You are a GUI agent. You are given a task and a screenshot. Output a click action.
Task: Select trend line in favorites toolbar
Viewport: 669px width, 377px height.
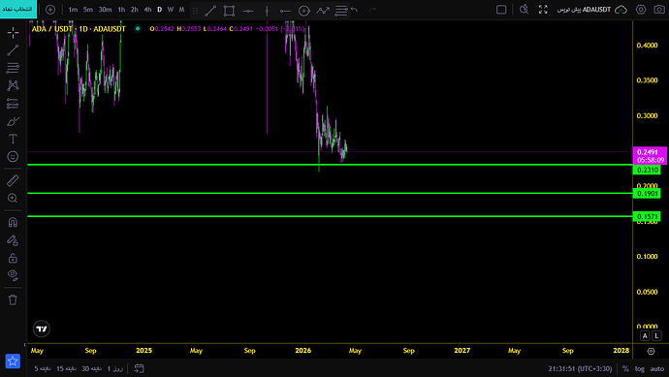[x=210, y=11]
